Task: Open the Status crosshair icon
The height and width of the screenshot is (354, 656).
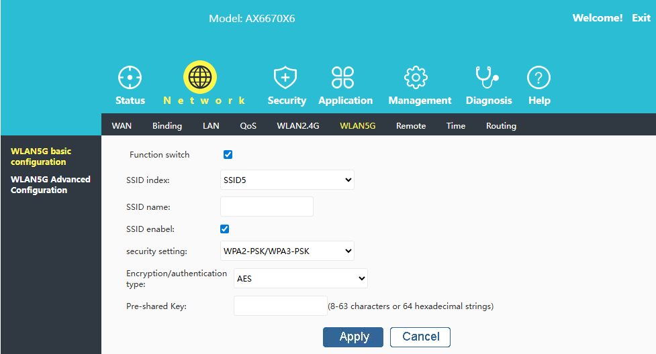Action: coord(130,78)
